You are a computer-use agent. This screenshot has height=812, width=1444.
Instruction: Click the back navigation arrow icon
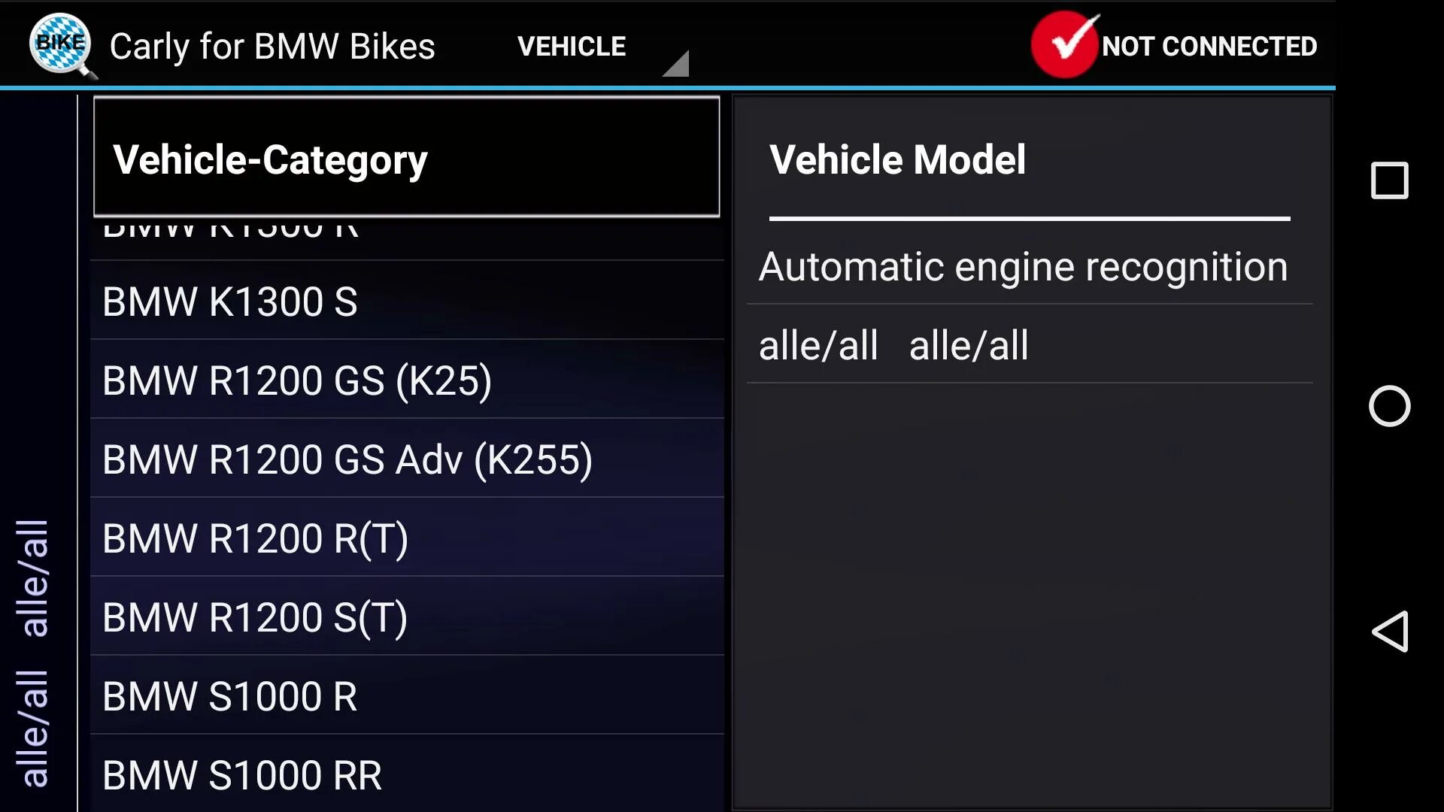[1389, 632]
